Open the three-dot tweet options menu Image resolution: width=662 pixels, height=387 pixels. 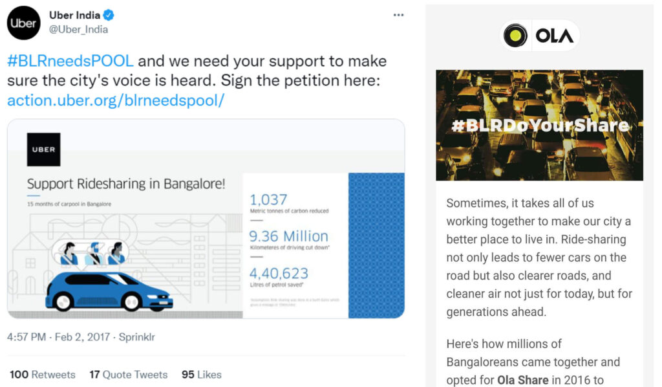pyautogui.click(x=398, y=16)
